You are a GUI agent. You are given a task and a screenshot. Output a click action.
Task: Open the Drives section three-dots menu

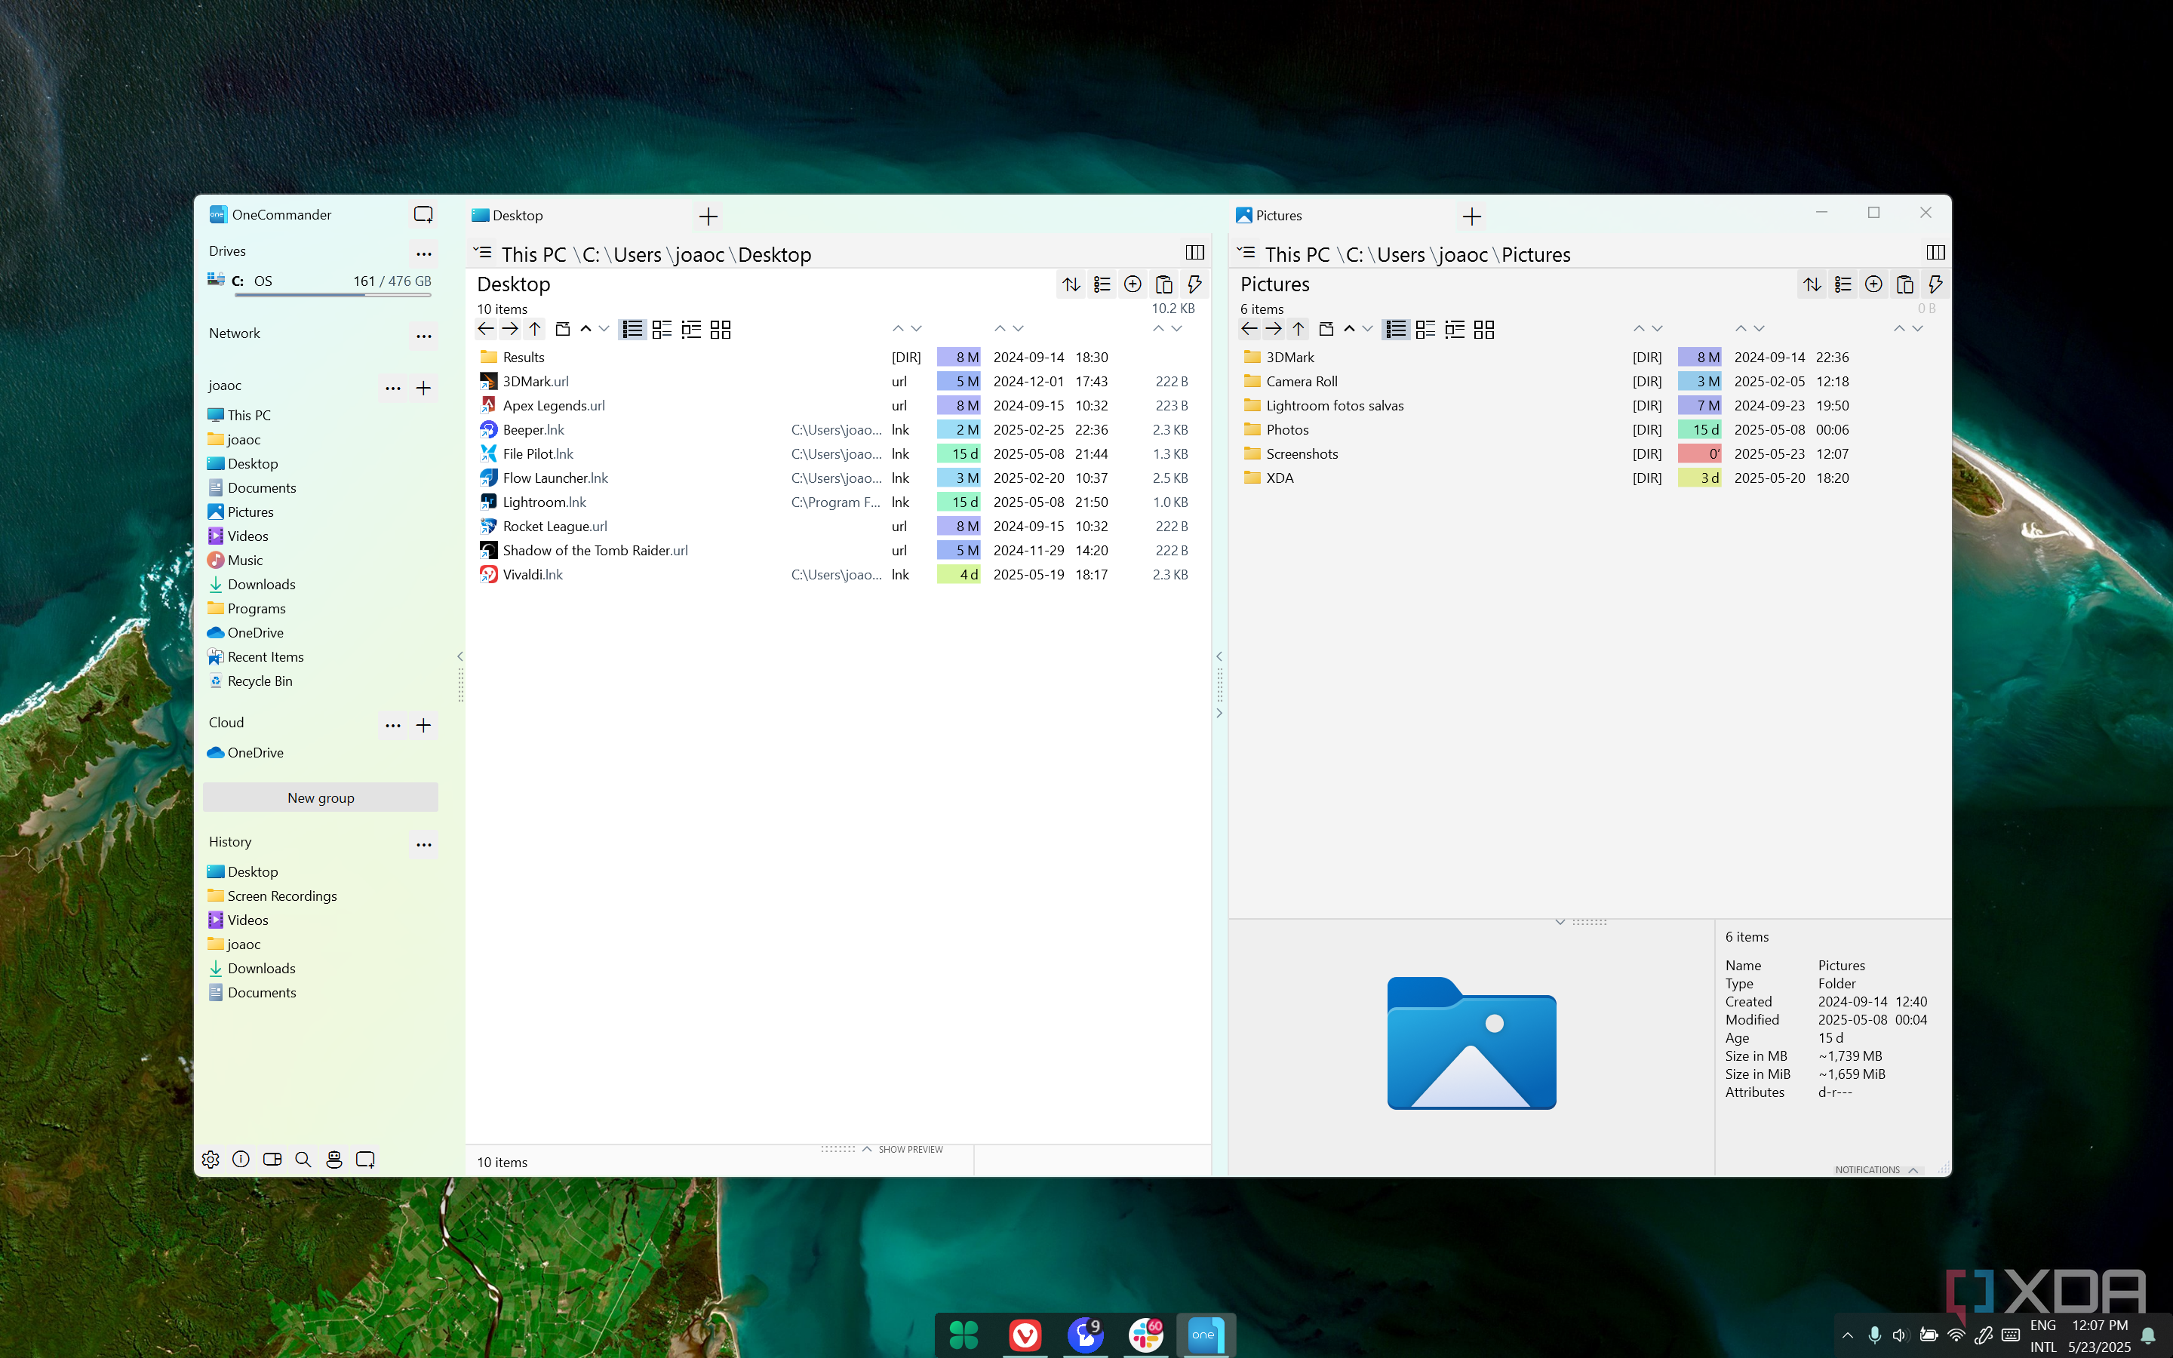424,253
